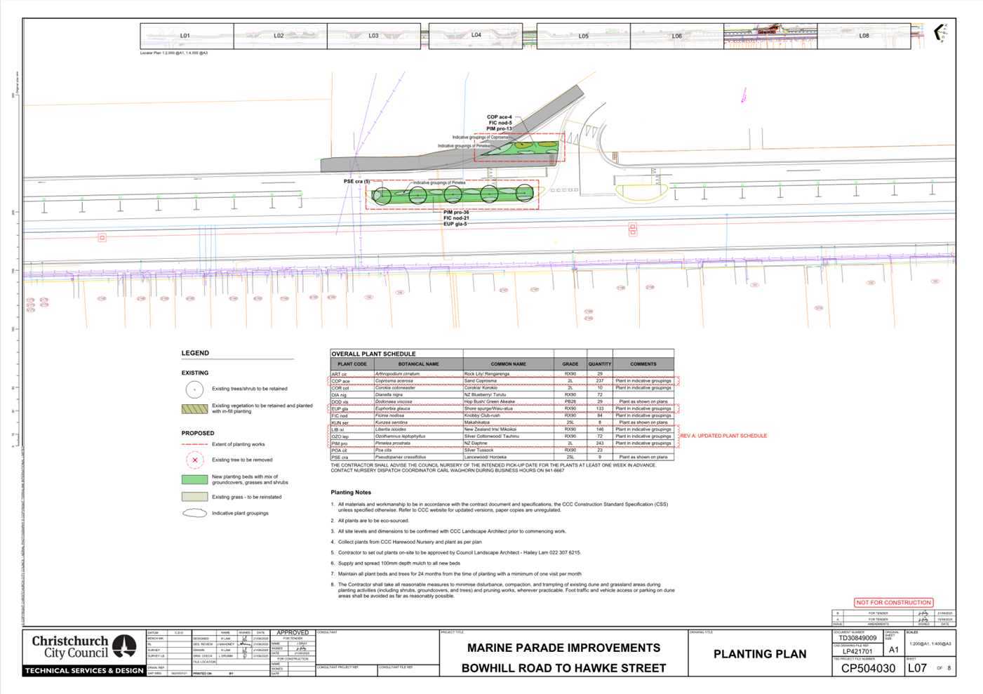983x694 pixels.
Task: Open the L04 locator plan section
Action: pos(476,35)
